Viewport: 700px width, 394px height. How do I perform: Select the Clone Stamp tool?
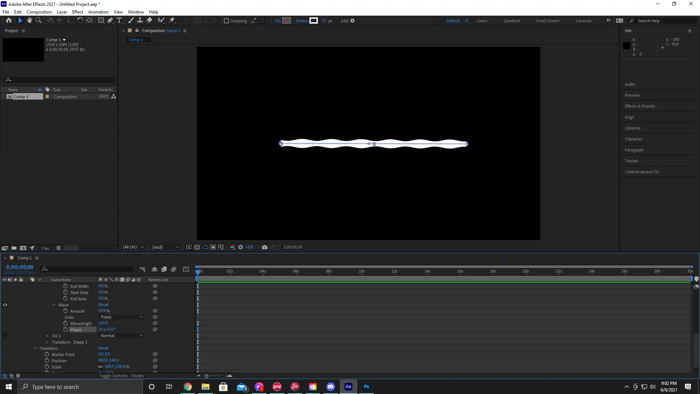point(140,20)
